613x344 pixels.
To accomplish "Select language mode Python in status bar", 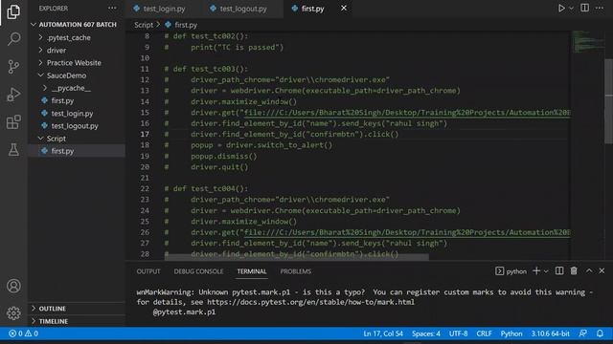I will (511, 333).
